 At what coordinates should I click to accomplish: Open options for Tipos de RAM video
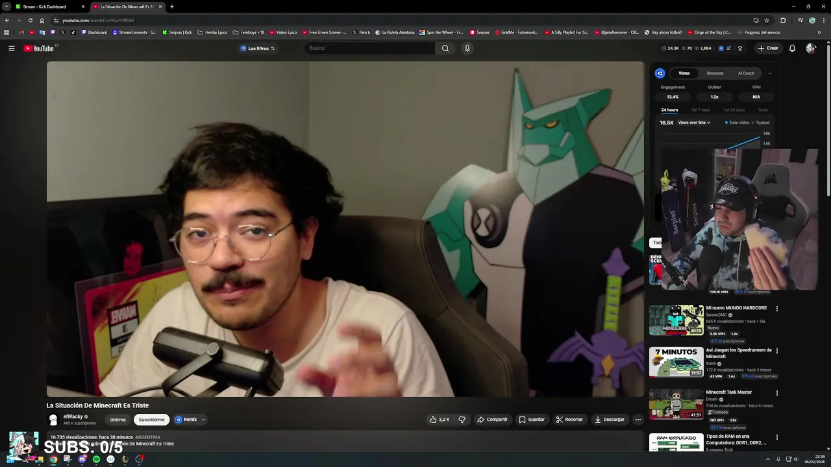tap(776, 437)
